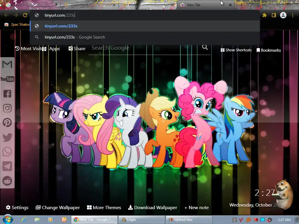
Task: Open the Windows Start button
Action: point(8,219)
